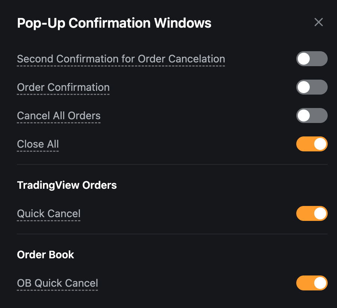
Task: Click the divider line above TradingView Orders
Action: [172, 164]
